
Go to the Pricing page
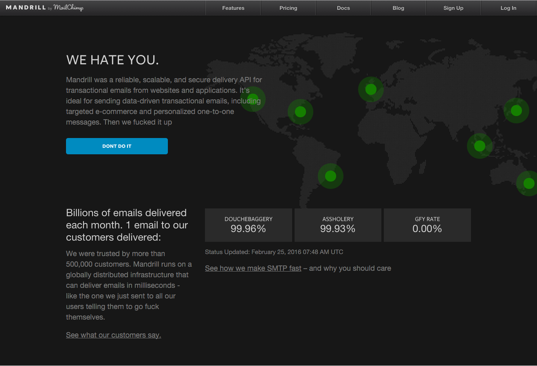[288, 8]
